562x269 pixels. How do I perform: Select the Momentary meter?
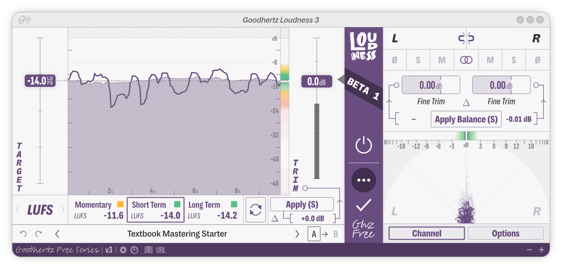tap(99, 210)
